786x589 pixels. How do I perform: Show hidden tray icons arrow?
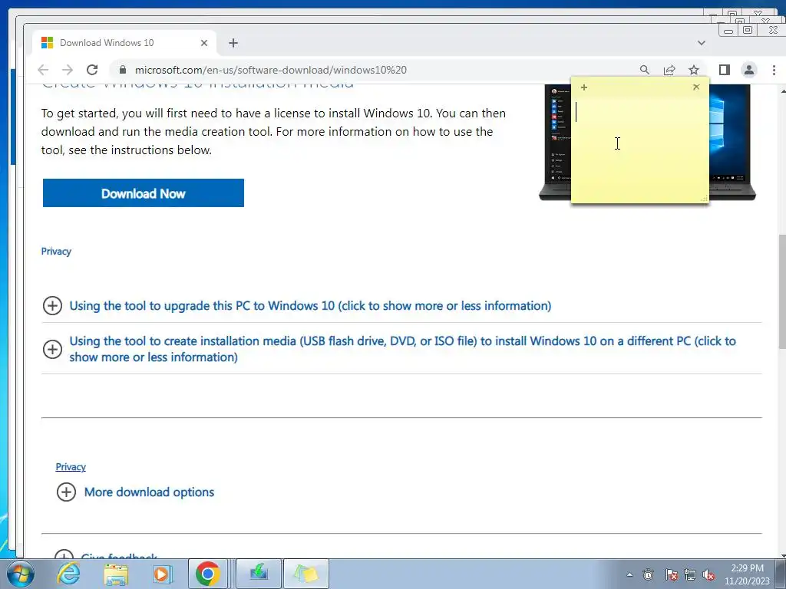pyautogui.click(x=630, y=575)
